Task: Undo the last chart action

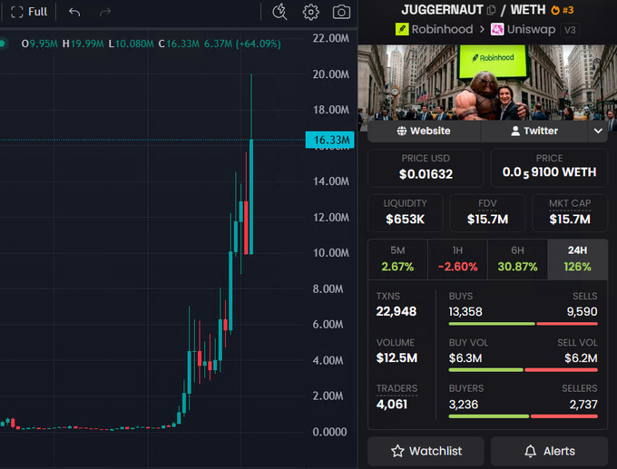Action: pyautogui.click(x=74, y=12)
